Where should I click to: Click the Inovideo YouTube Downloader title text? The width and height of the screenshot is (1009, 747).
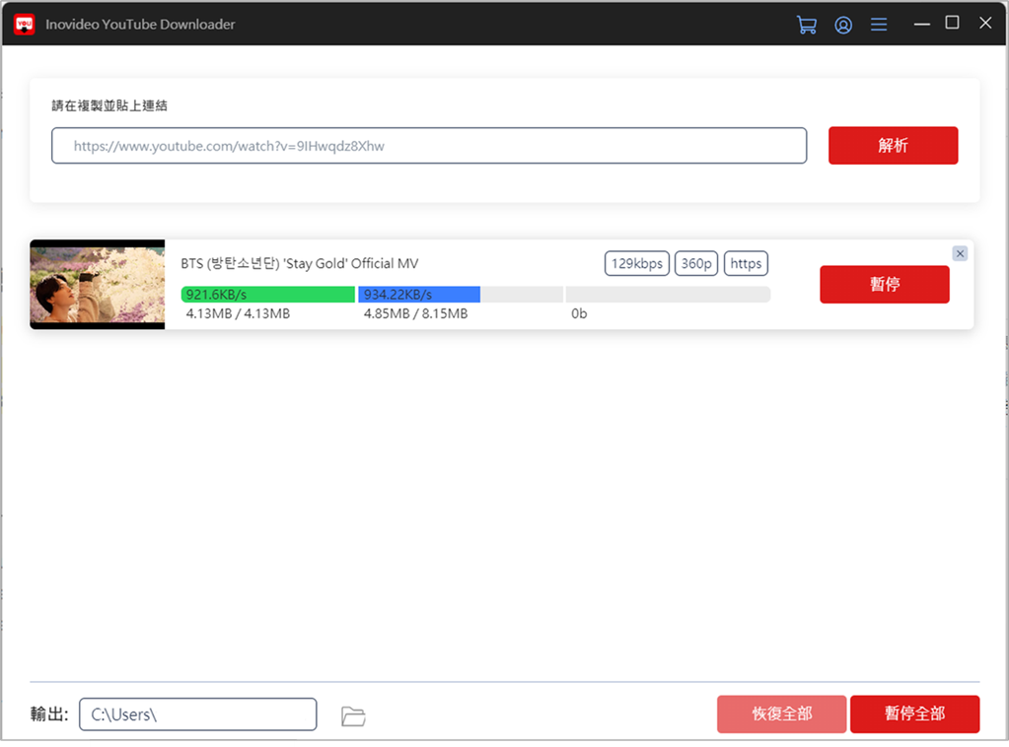click(140, 25)
